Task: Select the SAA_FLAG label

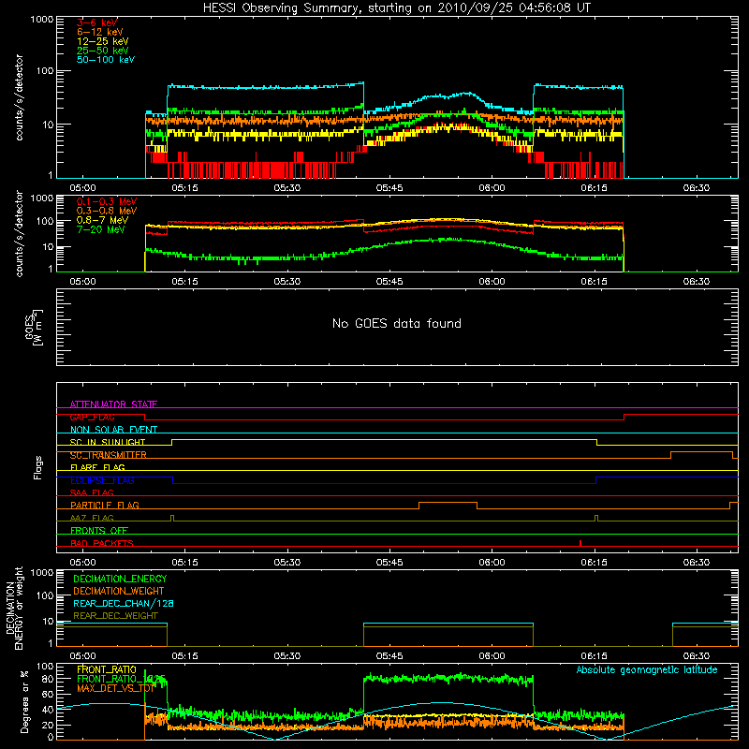Action: click(x=92, y=492)
